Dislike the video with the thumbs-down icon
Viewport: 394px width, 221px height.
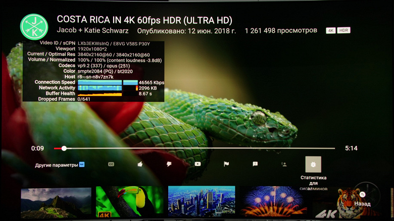pos(169,164)
